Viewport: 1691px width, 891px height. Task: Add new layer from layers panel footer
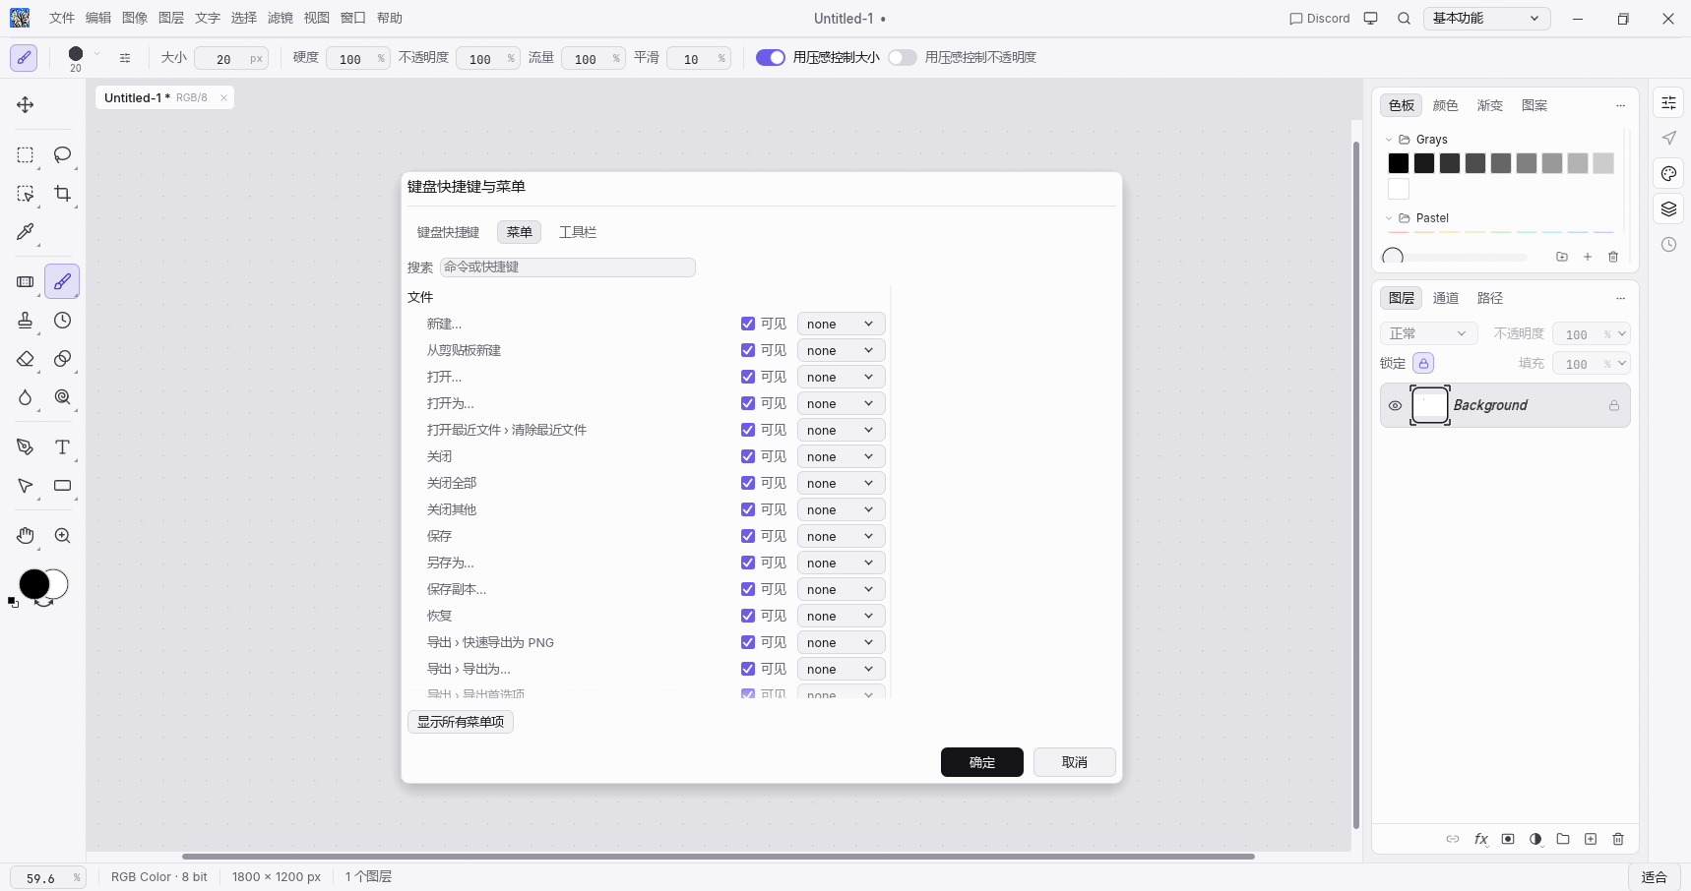click(x=1591, y=839)
